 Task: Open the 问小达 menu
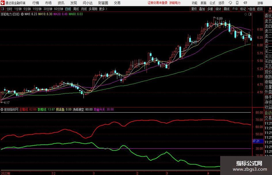[x=88, y=3]
